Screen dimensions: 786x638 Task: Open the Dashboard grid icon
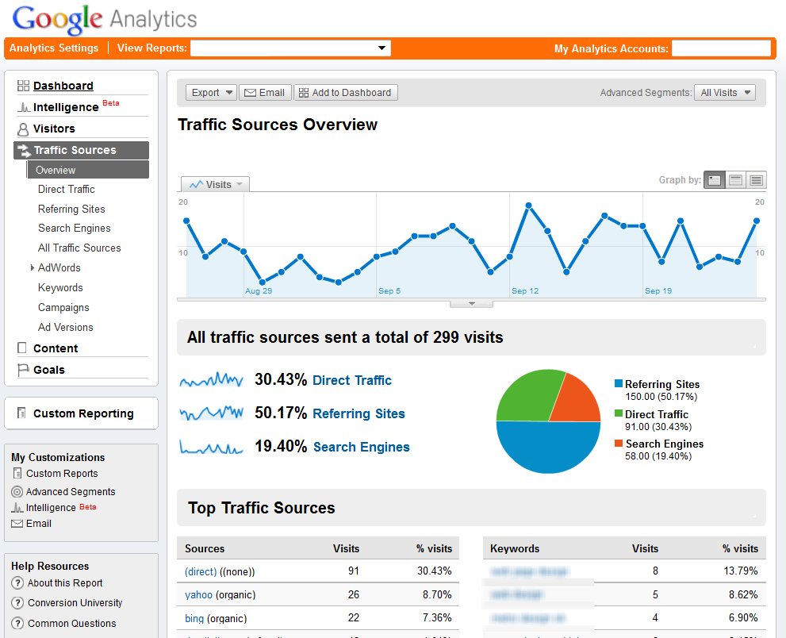[23, 86]
